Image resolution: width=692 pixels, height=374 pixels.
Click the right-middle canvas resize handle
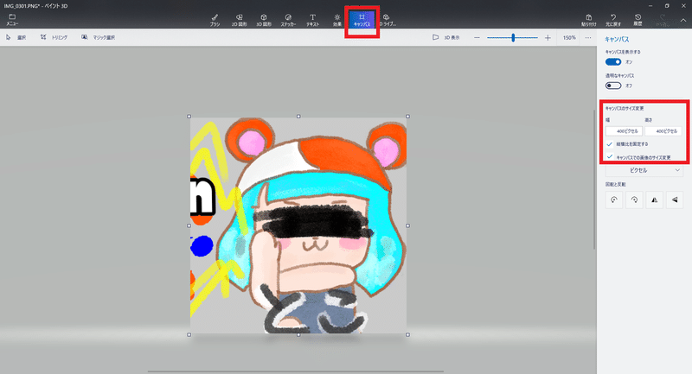click(x=407, y=225)
